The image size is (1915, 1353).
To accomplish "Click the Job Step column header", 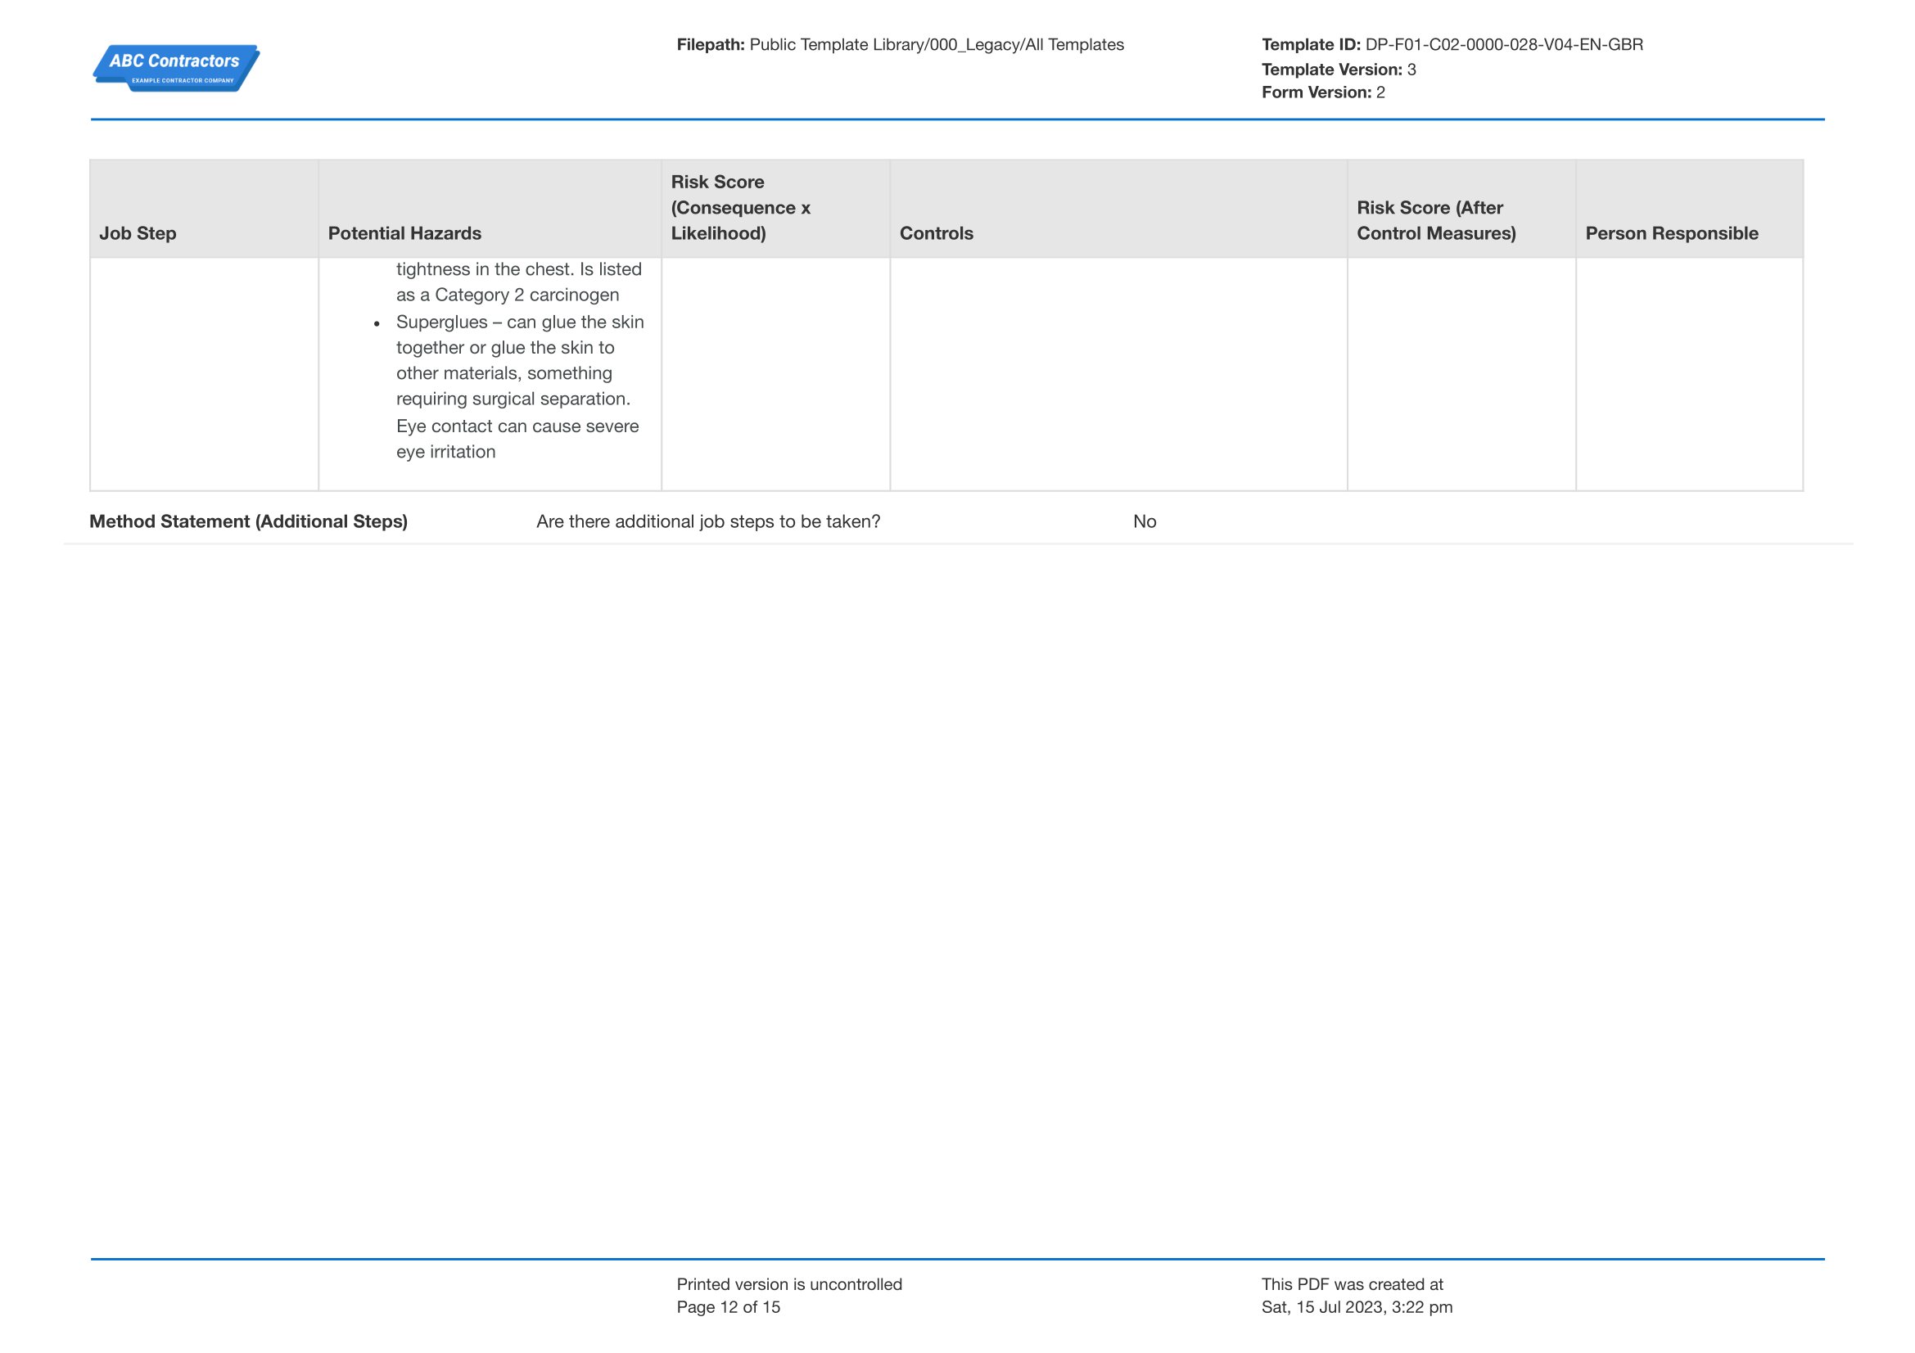I will tap(138, 233).
